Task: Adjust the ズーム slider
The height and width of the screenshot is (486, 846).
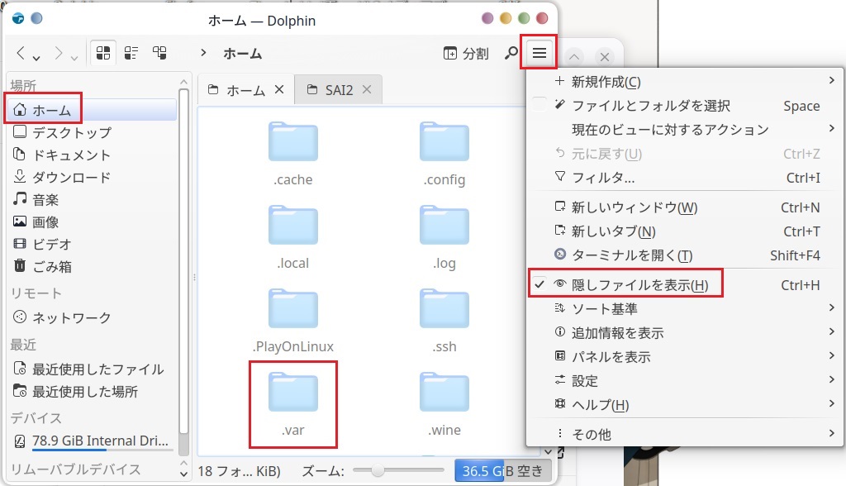Action: (x=378, y=471)
